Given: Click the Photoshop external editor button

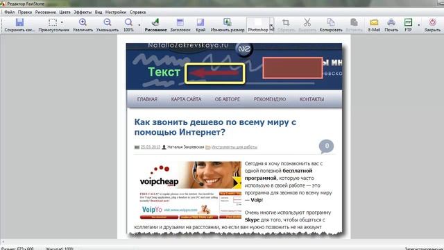Looking at the screenshot, I should [x=258, y=25].
